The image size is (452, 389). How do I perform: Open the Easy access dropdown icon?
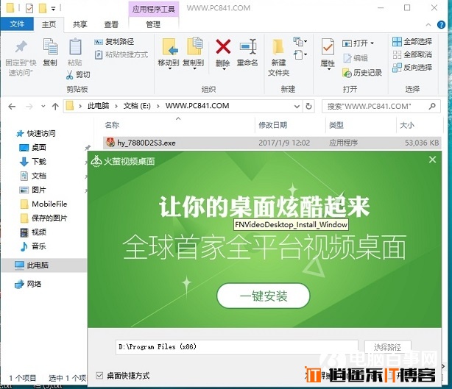pyautogui.click(x=300, y=54)
